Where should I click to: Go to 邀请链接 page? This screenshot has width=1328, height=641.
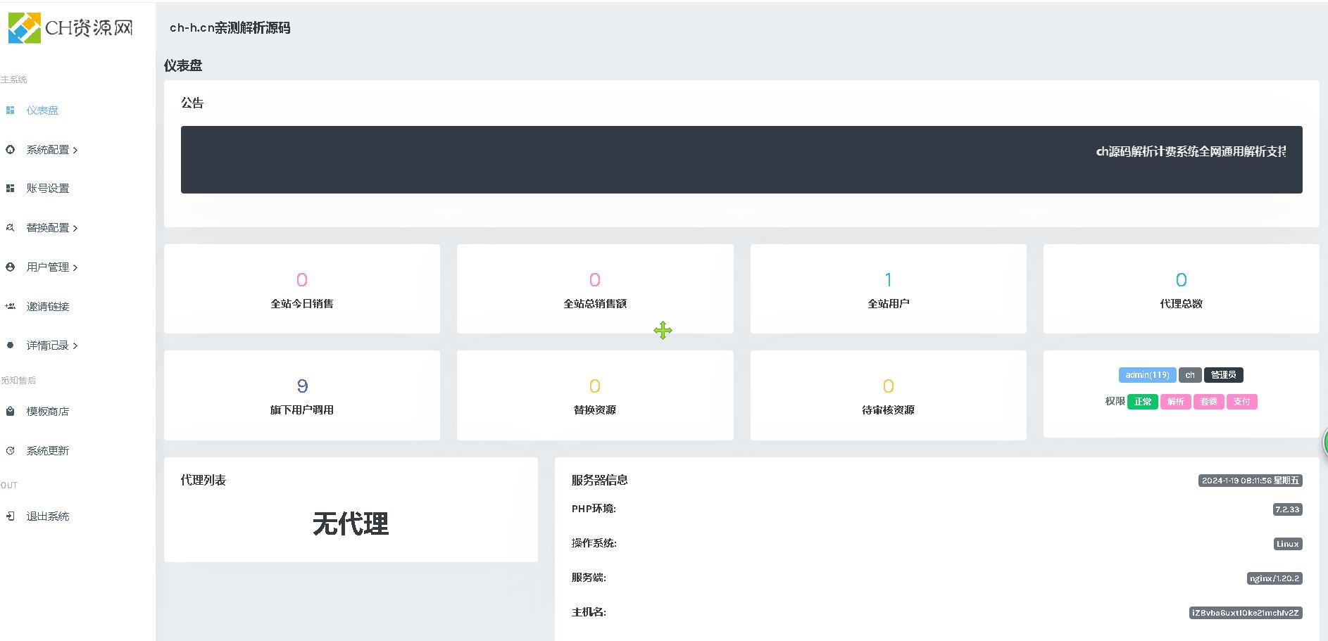coord(48,307)
